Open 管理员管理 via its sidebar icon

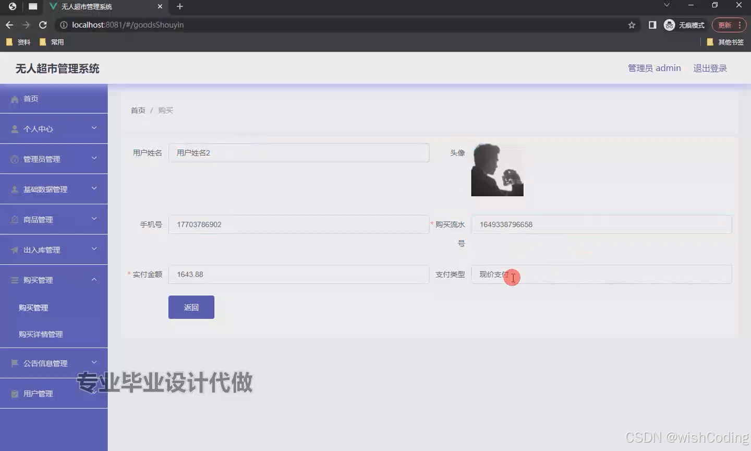point(14,159)
